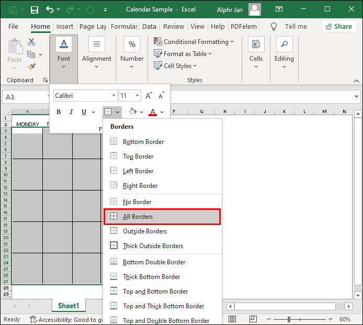
Task: Click the red Font Color swatch
Action: [x=153, y=112]
